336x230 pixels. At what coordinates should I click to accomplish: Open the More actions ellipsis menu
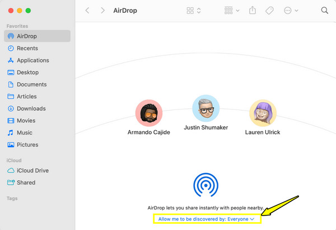tap(288, 11)
